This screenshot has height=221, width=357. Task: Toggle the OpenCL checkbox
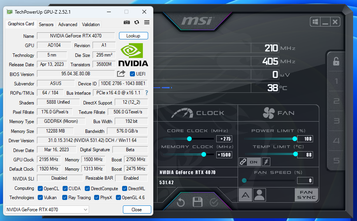click(40, 189)
